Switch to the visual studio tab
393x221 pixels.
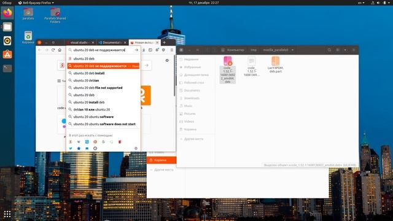click(80, 42)
